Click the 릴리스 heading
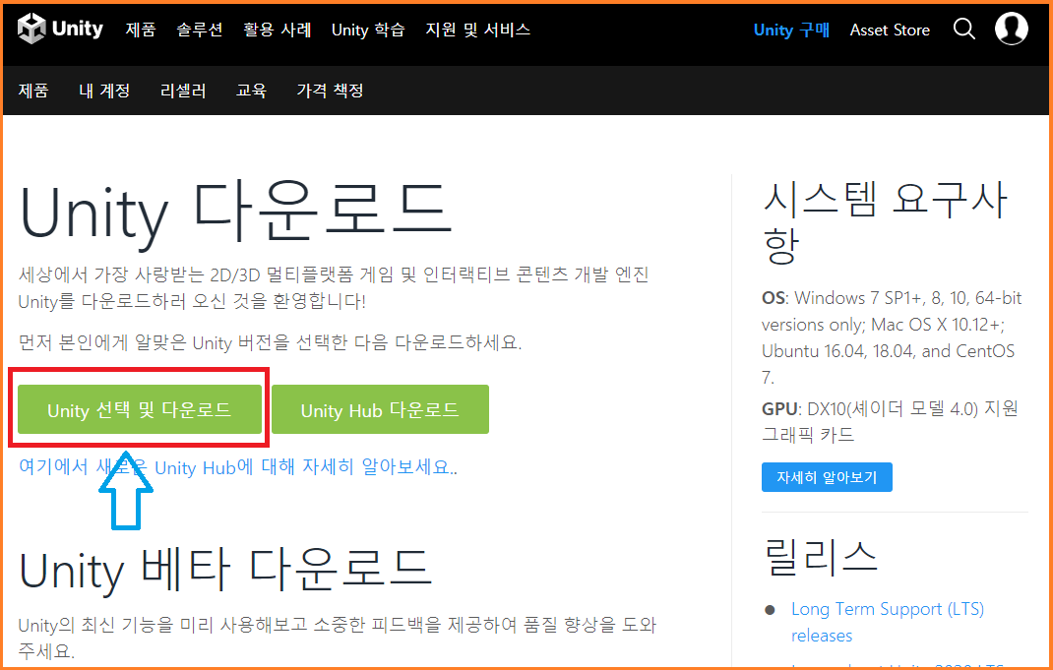 click(x=821, y=557)
